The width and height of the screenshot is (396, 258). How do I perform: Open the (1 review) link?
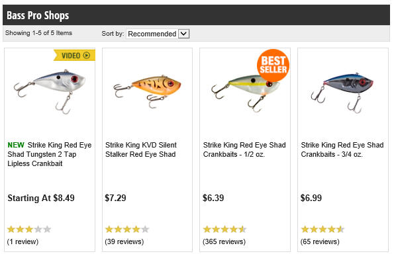point(23,241)
